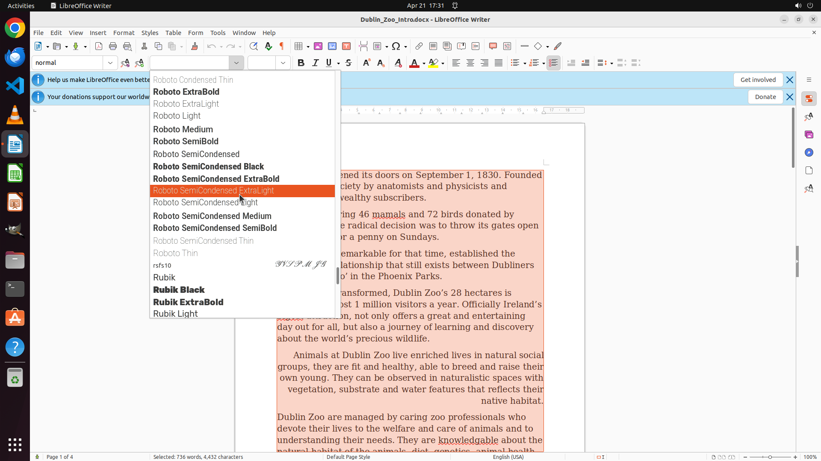Open the sidebar Navigator compass icon

809,152
